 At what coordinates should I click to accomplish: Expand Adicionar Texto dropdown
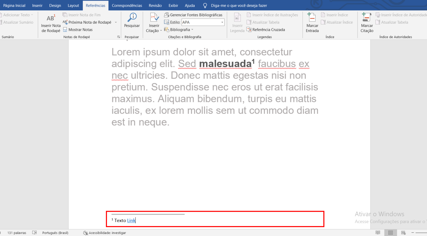click(x=32, y=15)
